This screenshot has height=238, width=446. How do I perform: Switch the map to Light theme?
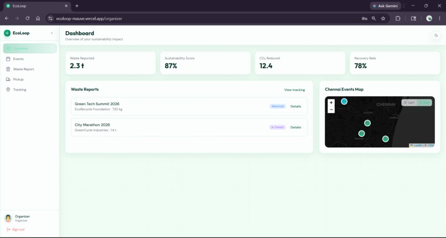(409, 102)
